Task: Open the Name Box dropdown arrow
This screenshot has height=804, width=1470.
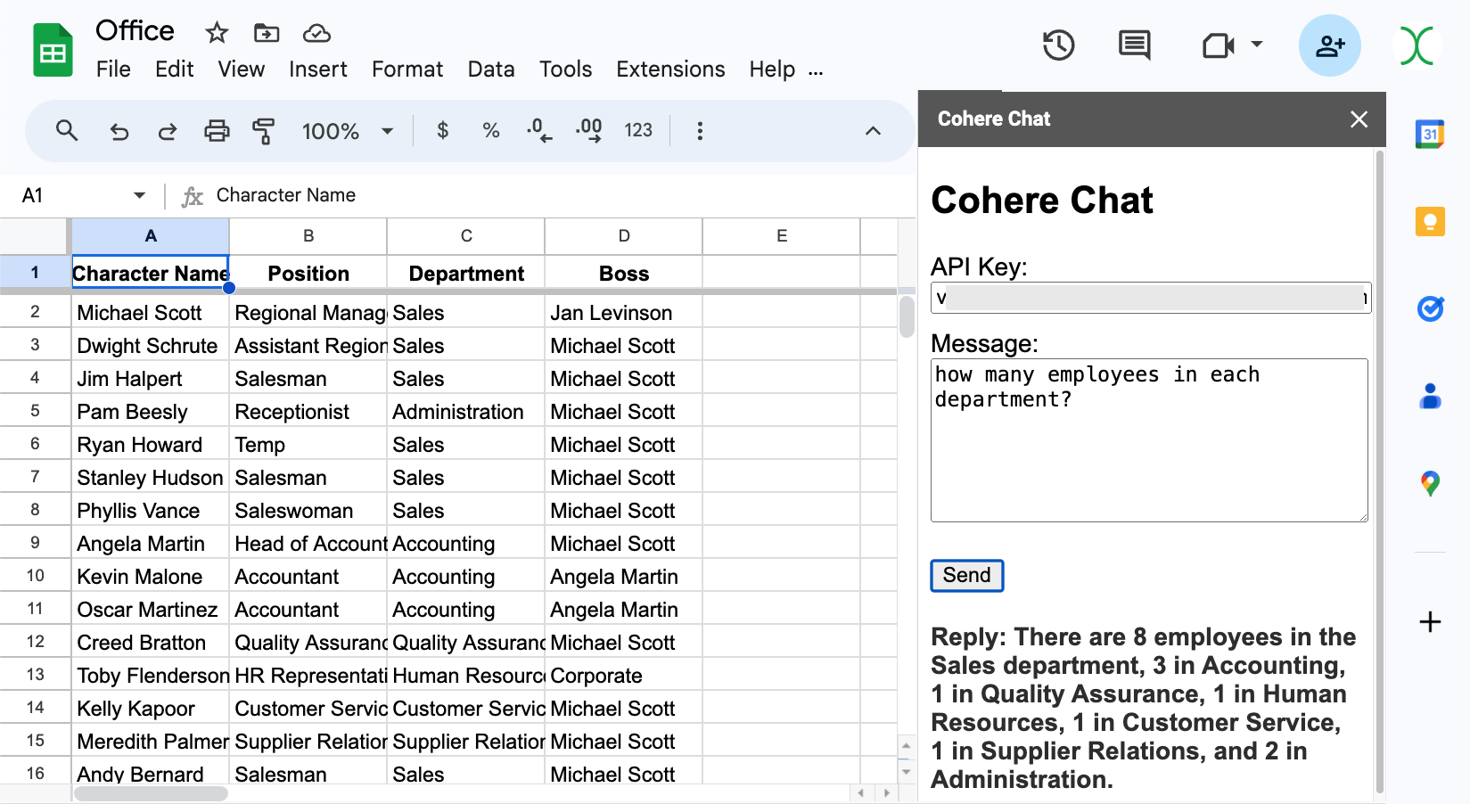Action: click(139, 195)
